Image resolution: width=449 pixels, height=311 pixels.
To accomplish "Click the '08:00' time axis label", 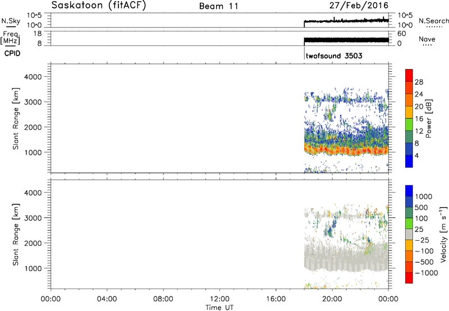I will click(163, 299).
